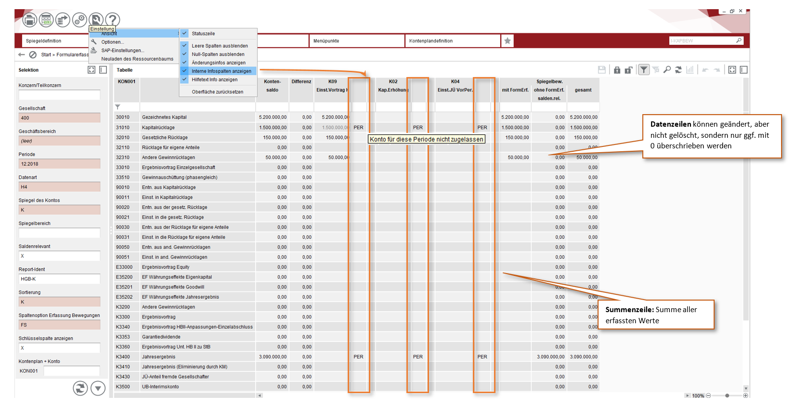The height and width of the screenshot is (408, 795).
Task: Select row 31010 Kapitalrücklage
Action: pyautogui.click(x=356, y=128)
